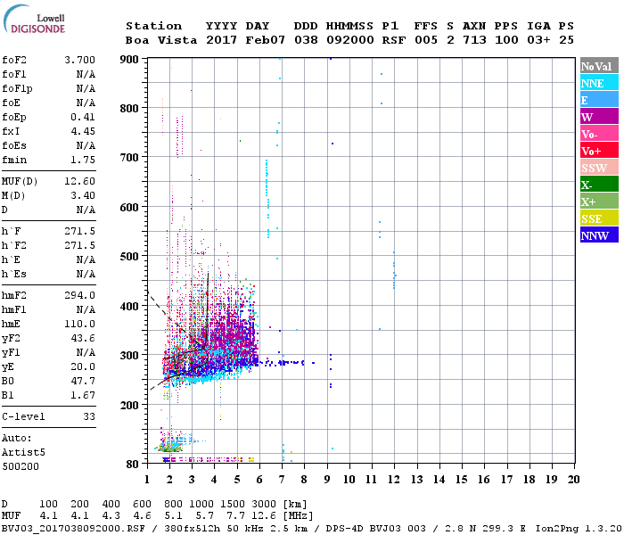Image resolution: width=624 pixels, height=535 pixels.
Task: Click the D 3000 distance value
Action: 264,505
